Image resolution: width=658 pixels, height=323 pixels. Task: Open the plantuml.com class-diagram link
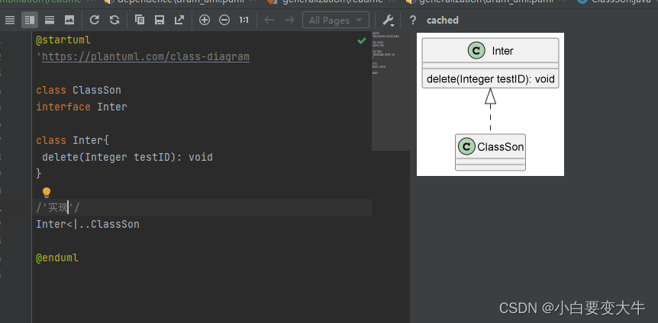(x=146, y=56)
